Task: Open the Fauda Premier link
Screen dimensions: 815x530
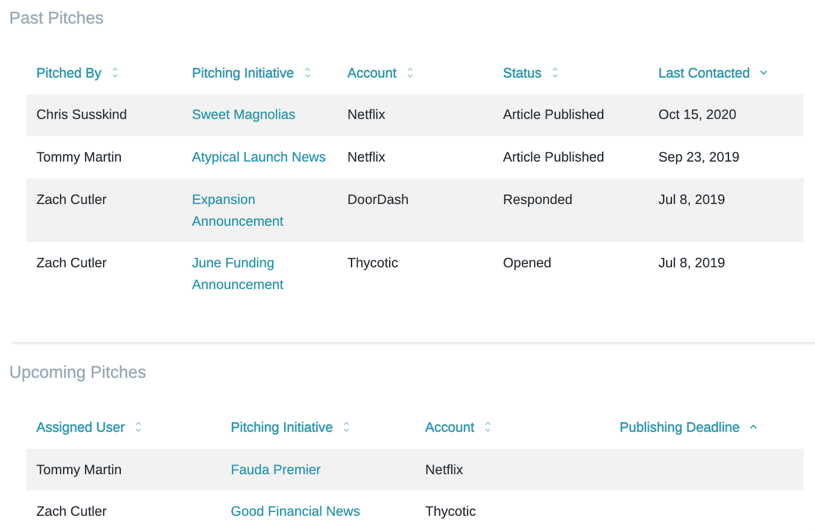Action: (x=276, y=469)
